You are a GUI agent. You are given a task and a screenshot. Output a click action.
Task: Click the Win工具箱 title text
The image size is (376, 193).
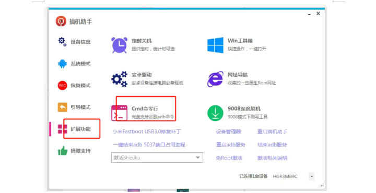click(x=240, y=41)
